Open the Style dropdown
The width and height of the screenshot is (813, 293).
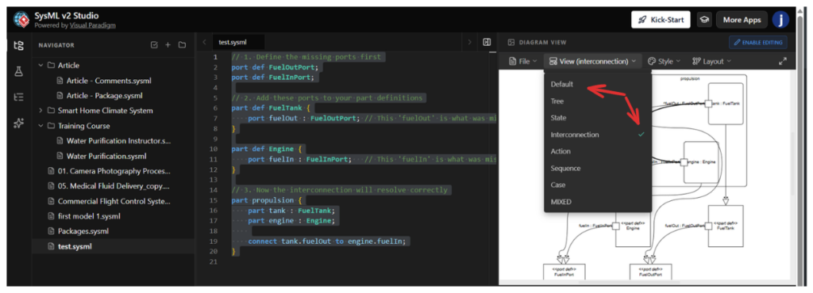[665, 61]
